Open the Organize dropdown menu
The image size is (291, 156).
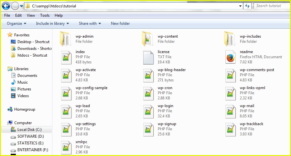pos(16,23)
